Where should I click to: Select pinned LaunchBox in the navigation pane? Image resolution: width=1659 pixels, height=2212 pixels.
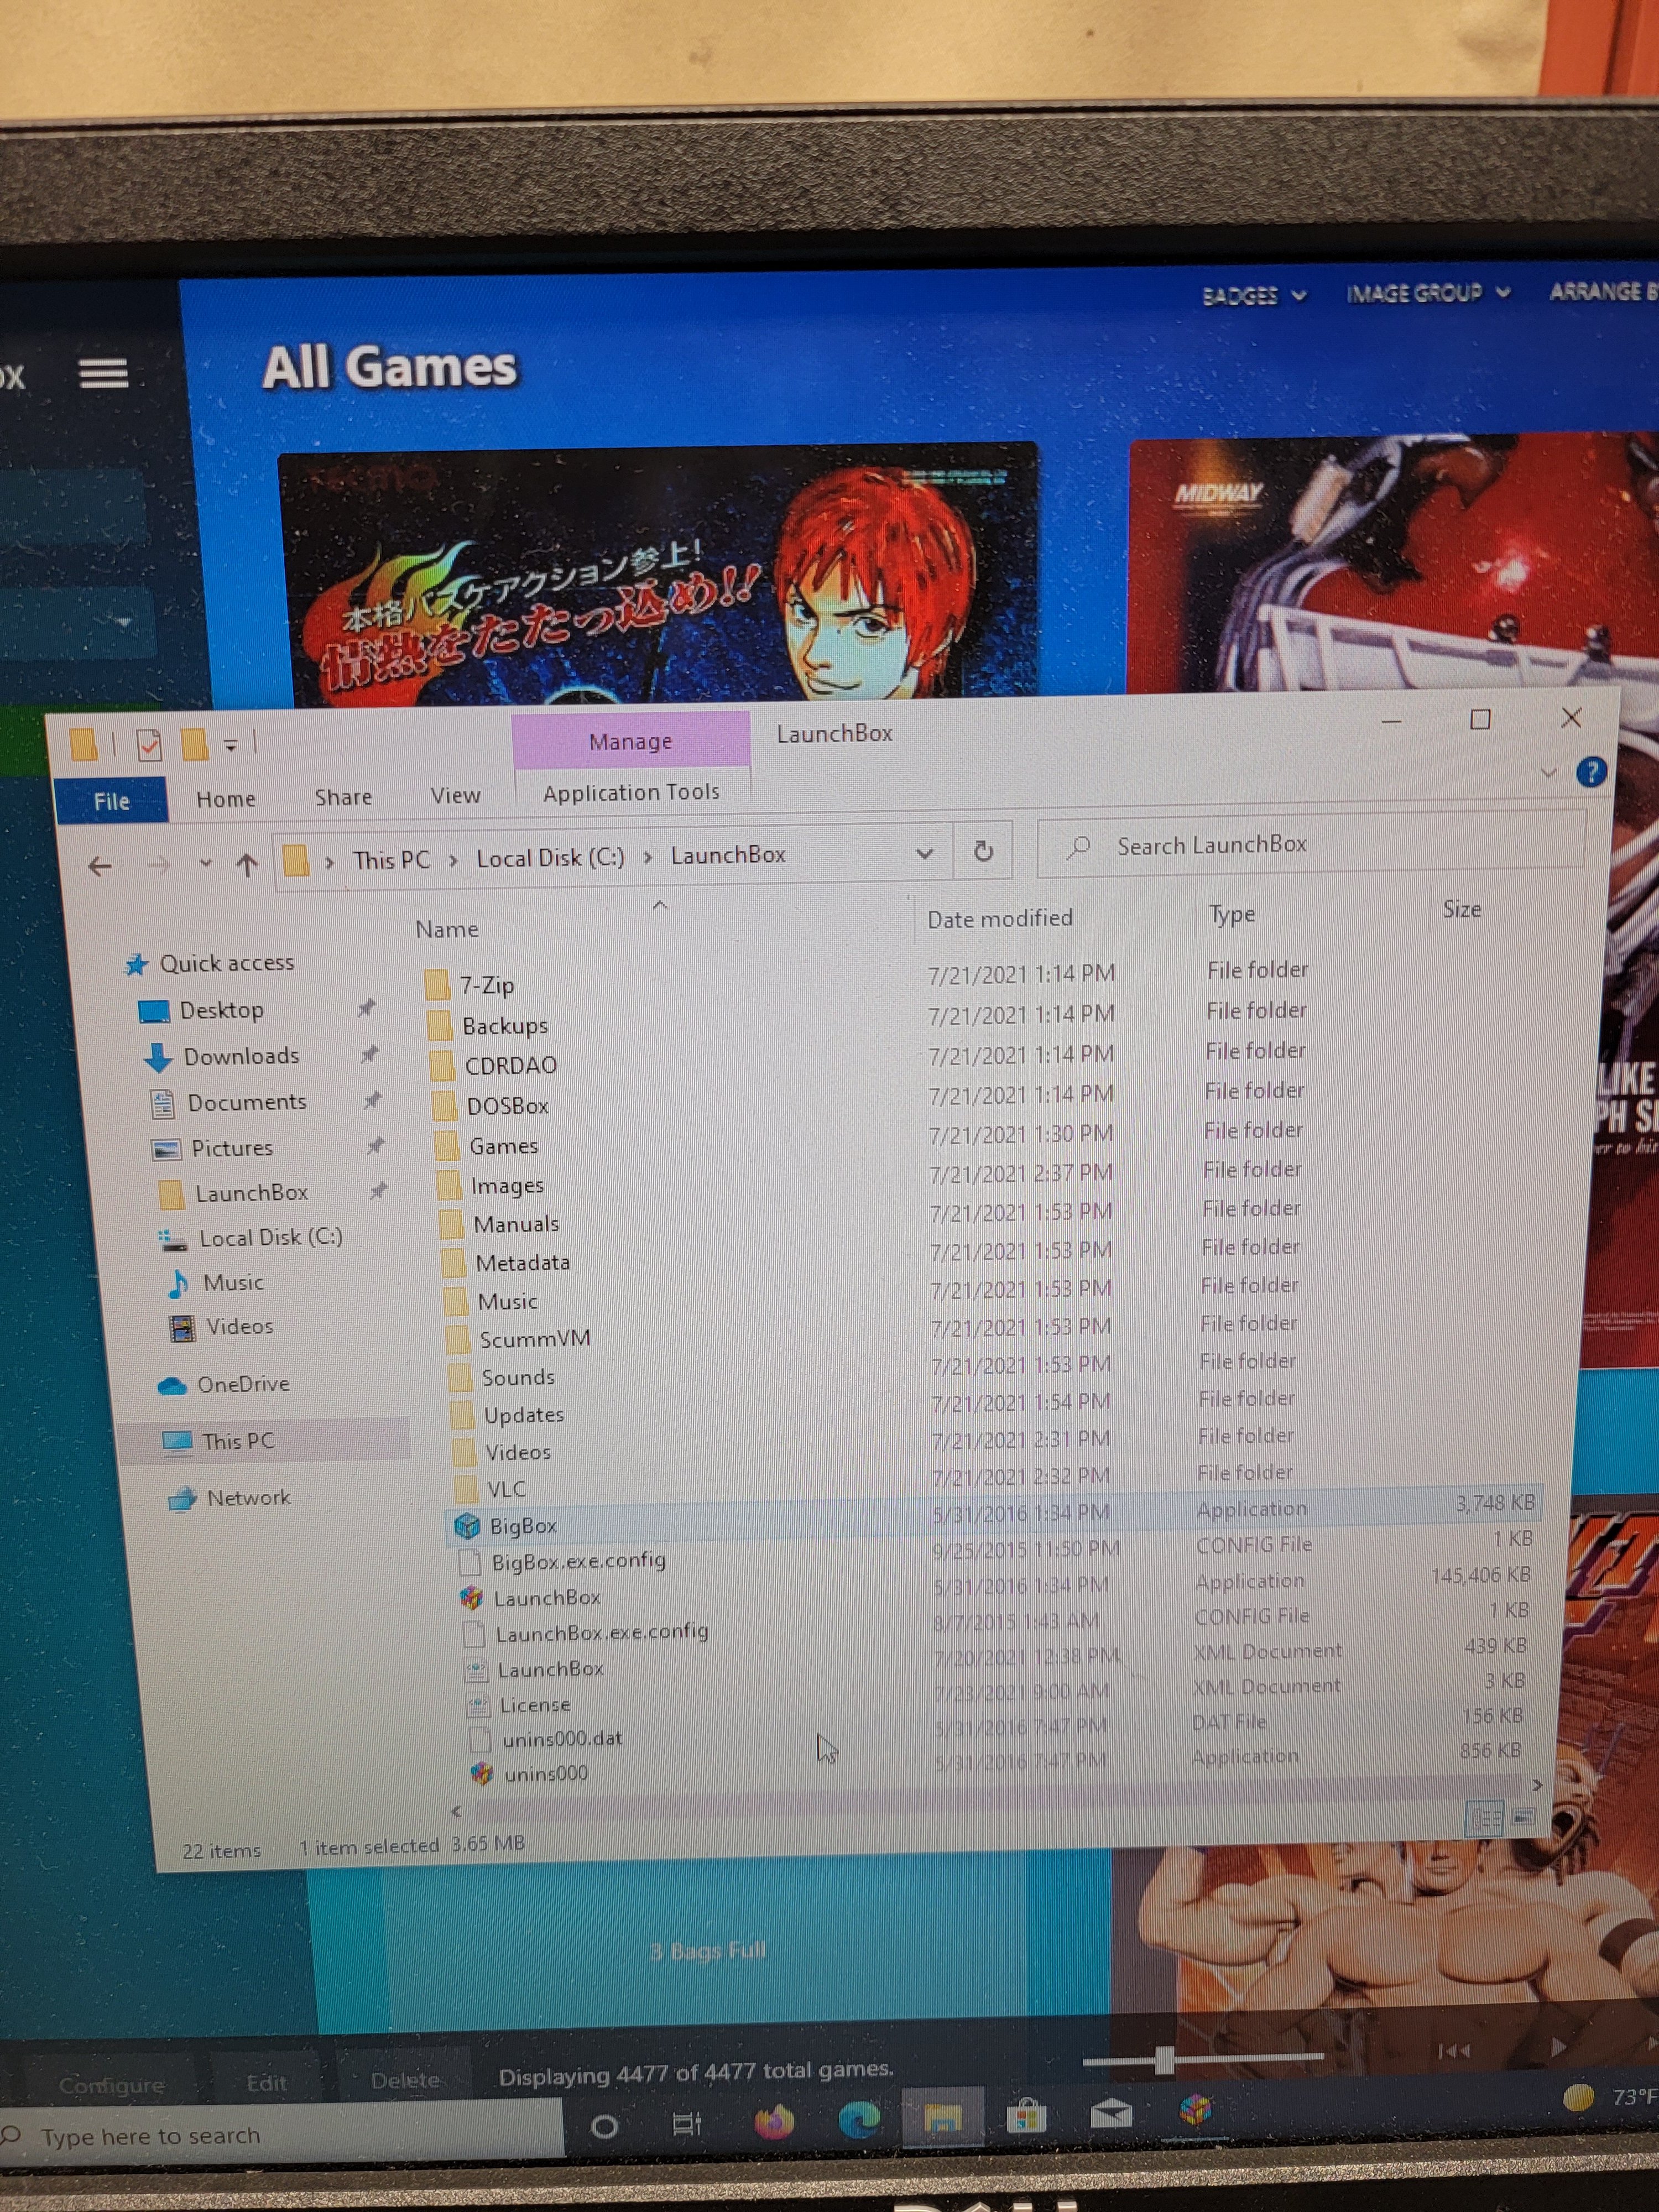251,1193
